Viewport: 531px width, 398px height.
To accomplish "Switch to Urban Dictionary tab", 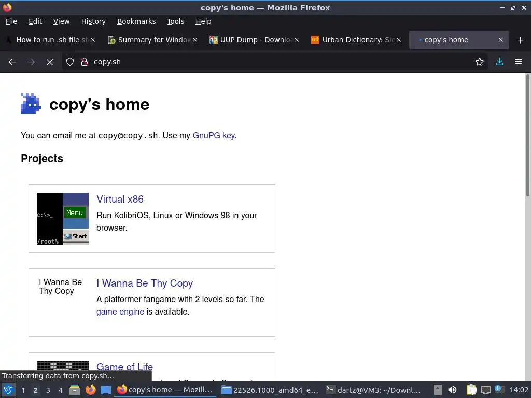I will tap(356, 40).
